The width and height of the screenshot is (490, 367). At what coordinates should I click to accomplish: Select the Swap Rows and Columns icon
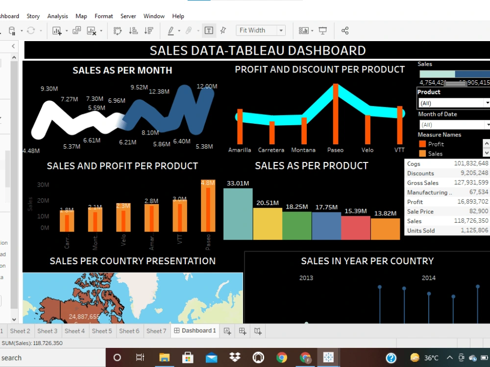coord(118,30)
